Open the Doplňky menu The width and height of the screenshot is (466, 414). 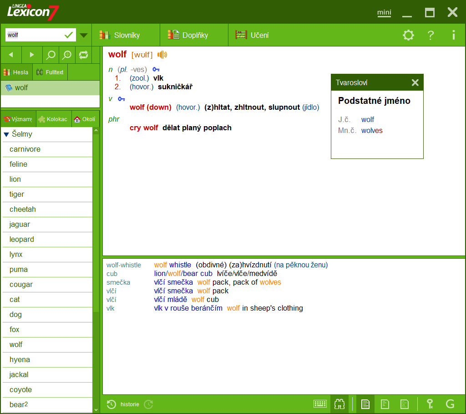click(x=194, y=35)
